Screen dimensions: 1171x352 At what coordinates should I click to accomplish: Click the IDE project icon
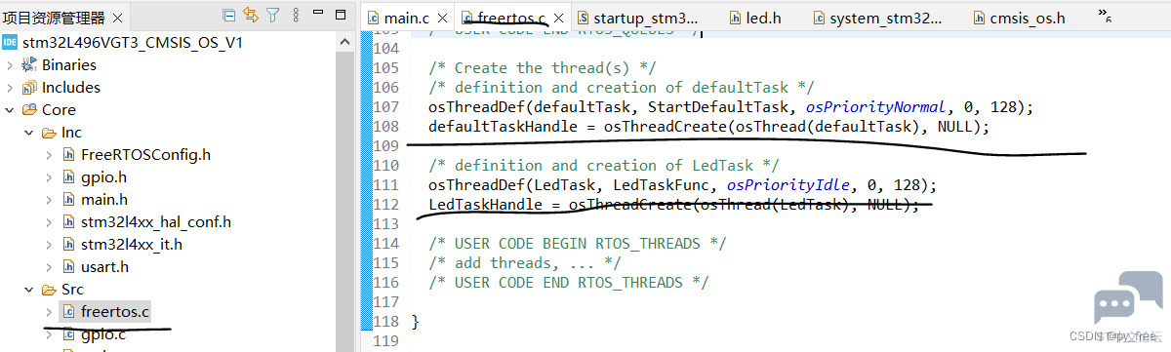[10, 42]
